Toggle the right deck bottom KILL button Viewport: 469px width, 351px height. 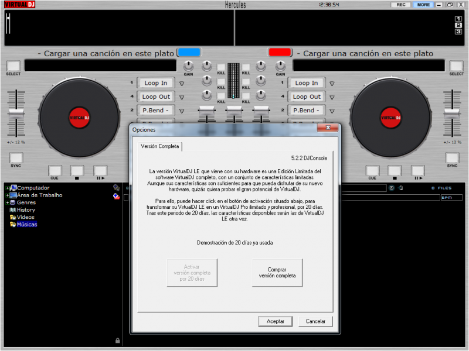246,96
